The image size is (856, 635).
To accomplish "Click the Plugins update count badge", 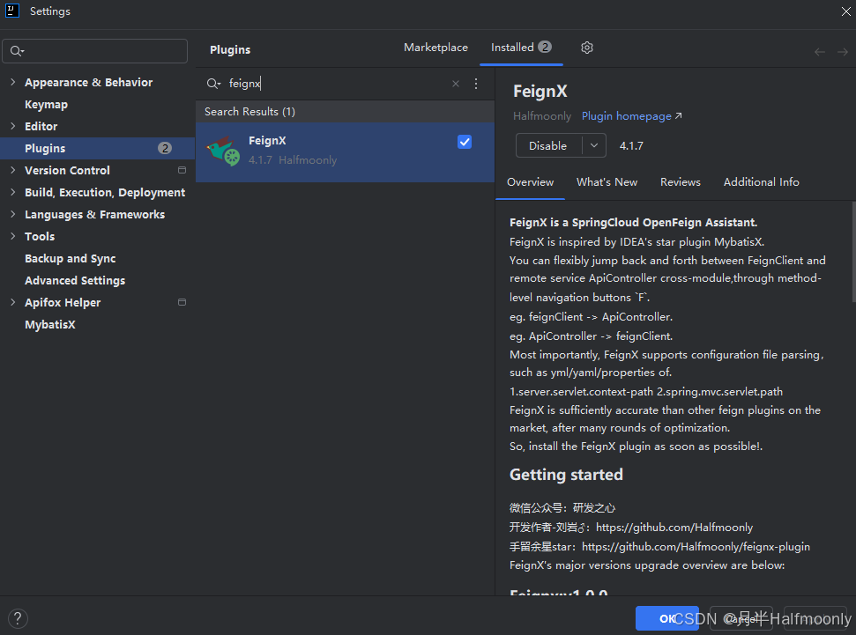I will 165,148.
